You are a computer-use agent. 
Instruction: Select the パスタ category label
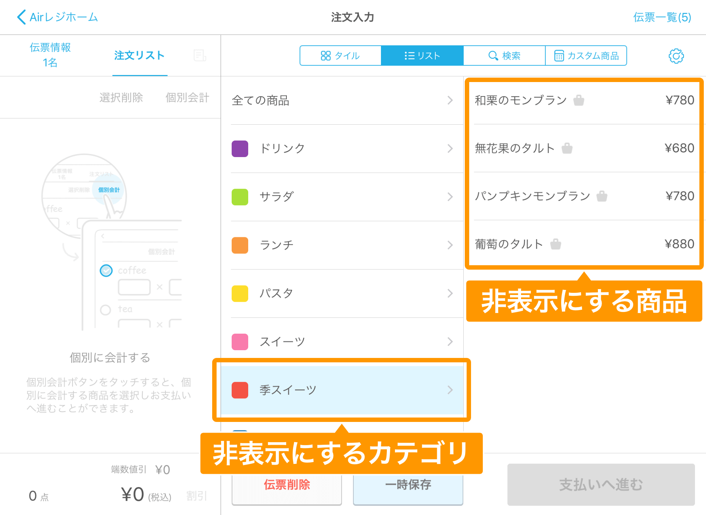(x=276, y=293)
